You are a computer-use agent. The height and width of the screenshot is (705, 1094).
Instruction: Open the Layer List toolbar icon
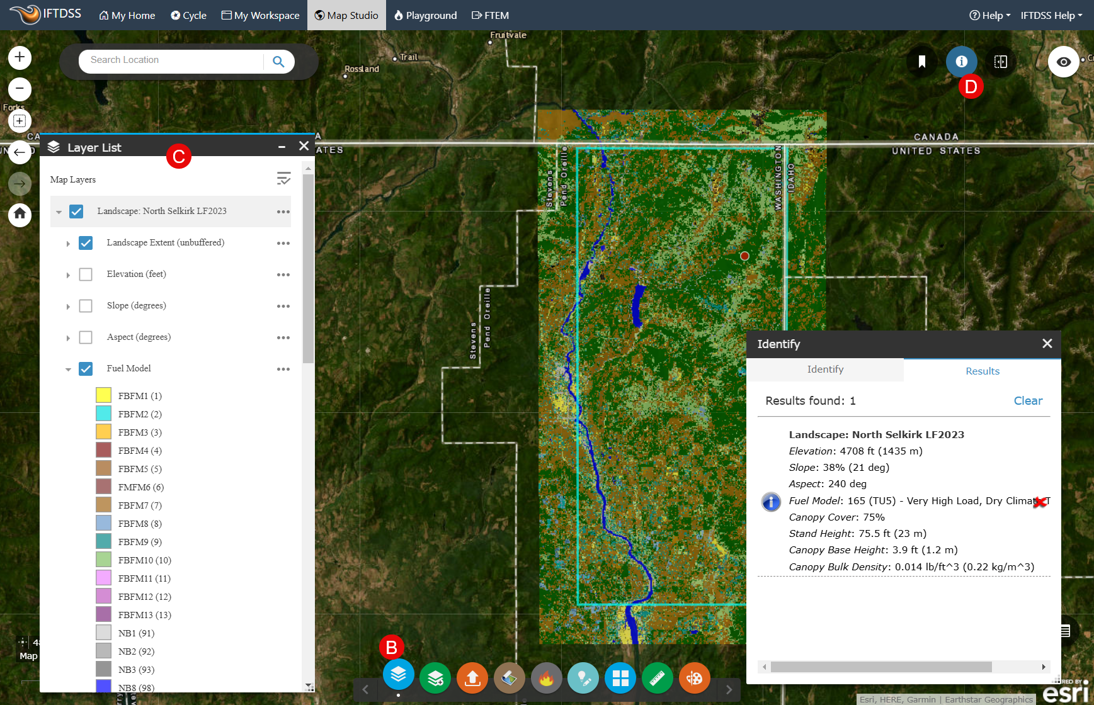coord(399,678)
